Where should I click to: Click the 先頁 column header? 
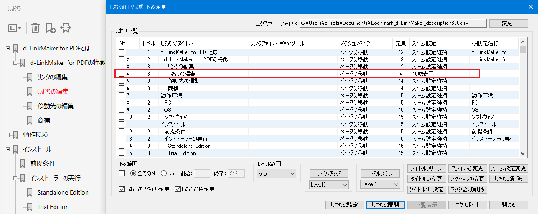[401, 43]
